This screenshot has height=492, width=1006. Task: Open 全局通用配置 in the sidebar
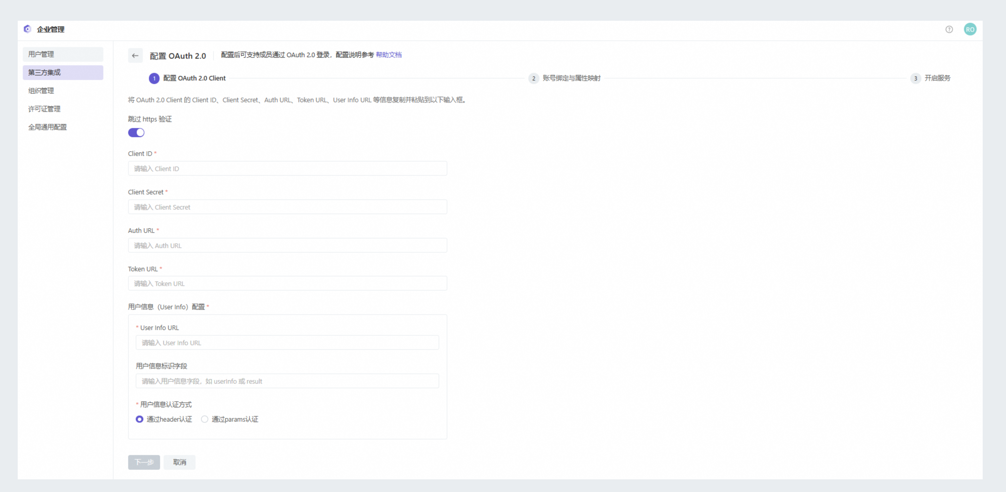[x=63, y=127]
